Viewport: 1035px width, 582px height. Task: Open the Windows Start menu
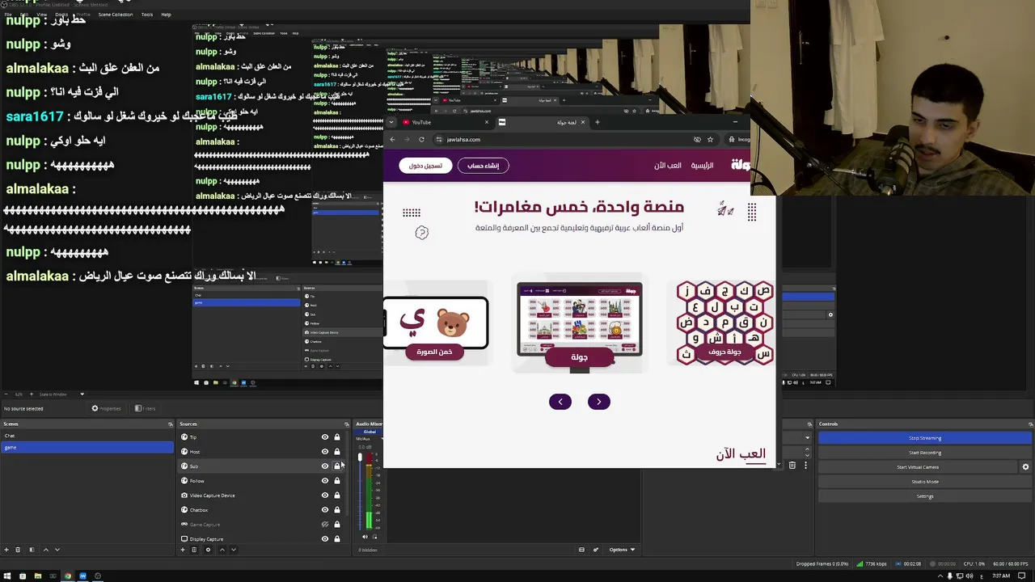tap(6, 576)
